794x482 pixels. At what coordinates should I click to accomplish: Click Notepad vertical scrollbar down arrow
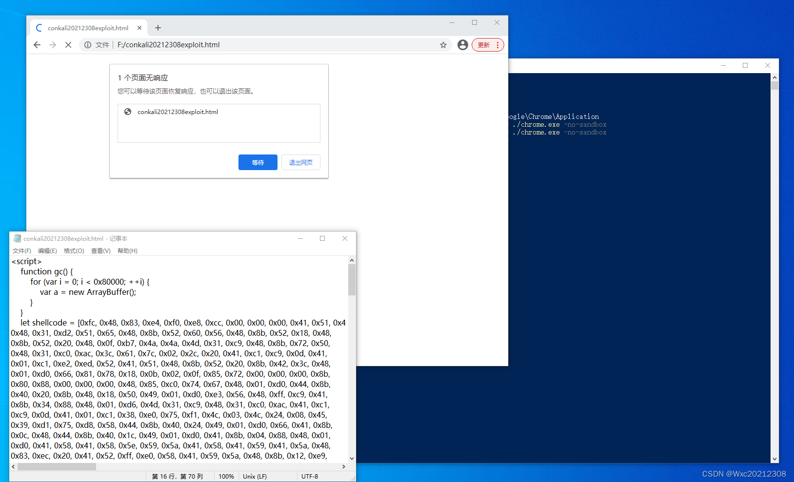pos(352,458)
